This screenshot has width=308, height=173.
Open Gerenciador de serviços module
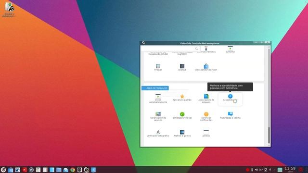click(x=158, y=116)
